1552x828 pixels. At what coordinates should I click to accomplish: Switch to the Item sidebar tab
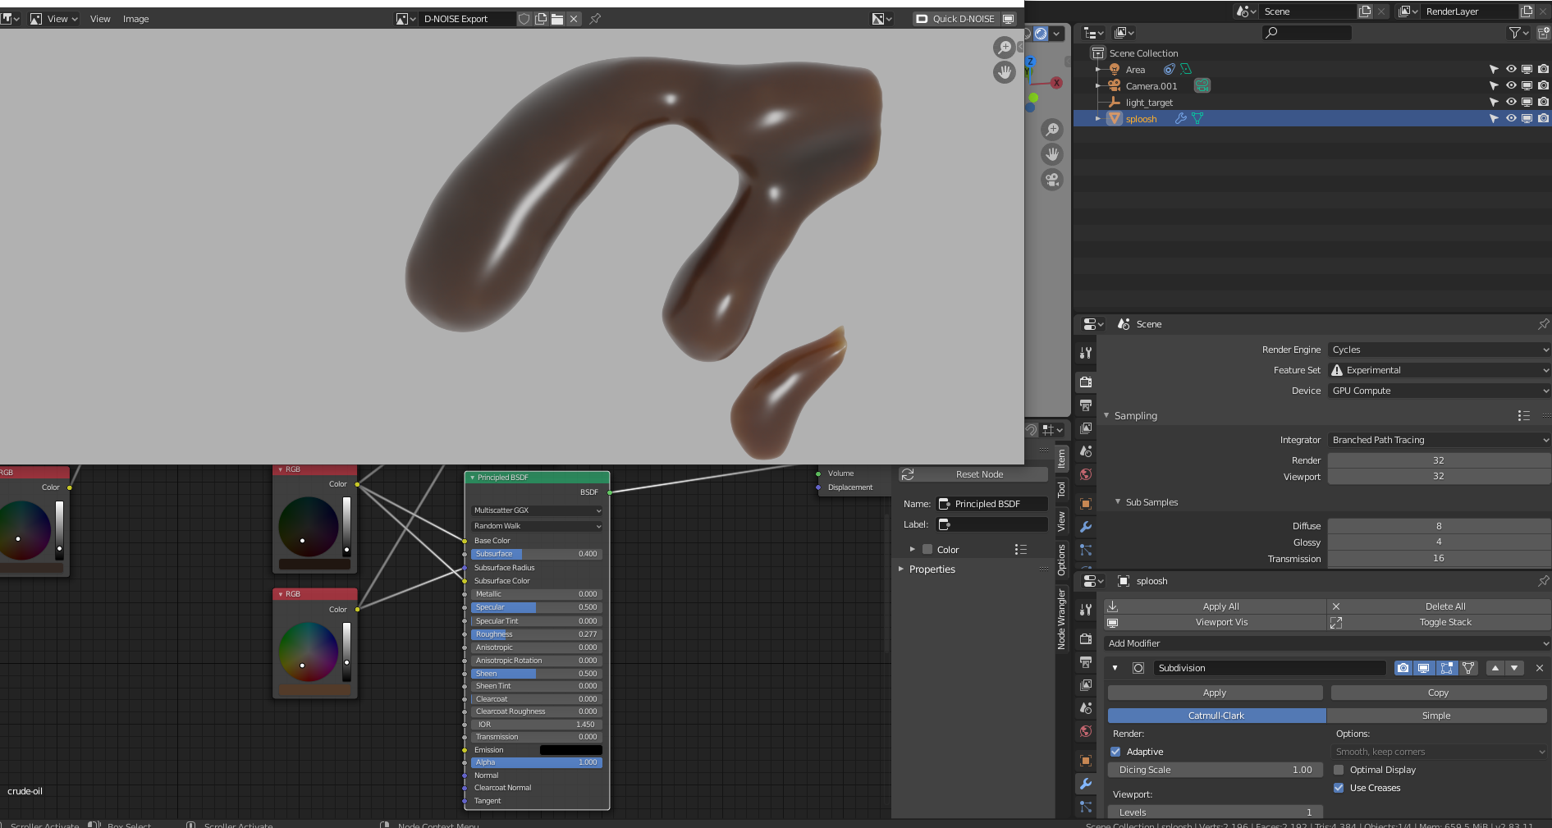(1061, 459)
